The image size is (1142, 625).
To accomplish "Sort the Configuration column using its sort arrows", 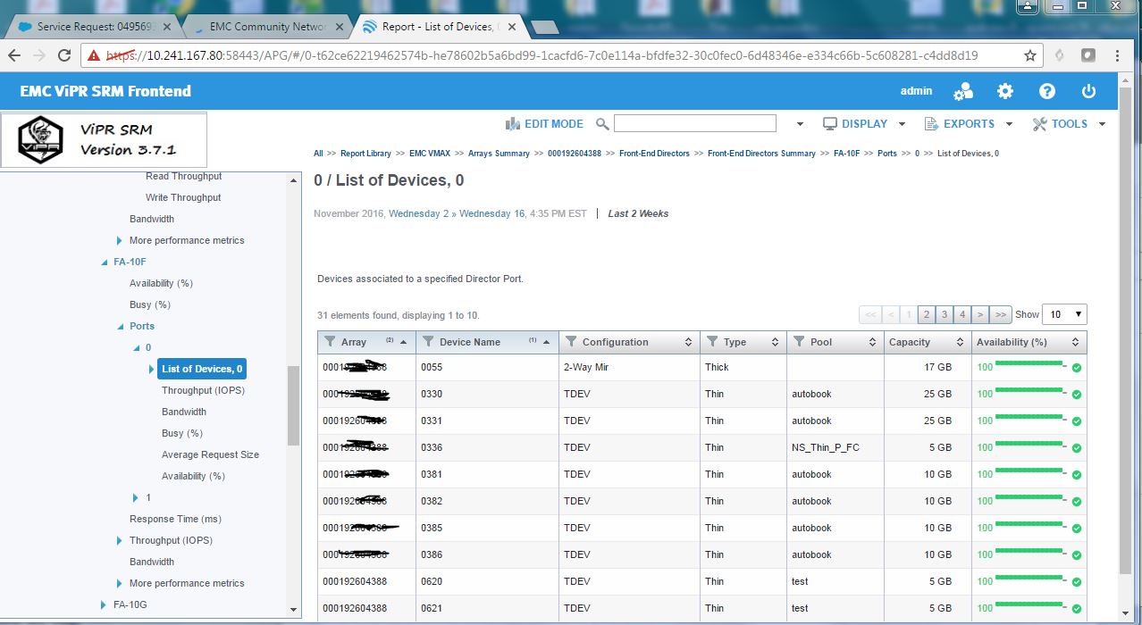I will pos(689,342).
